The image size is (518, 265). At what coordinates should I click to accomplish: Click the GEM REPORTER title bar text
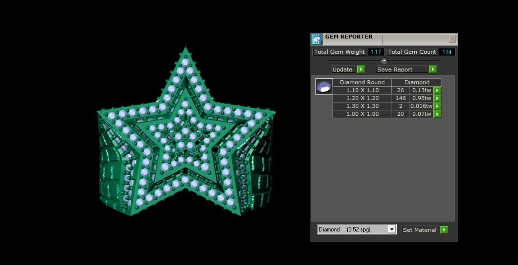click(349, 37)
